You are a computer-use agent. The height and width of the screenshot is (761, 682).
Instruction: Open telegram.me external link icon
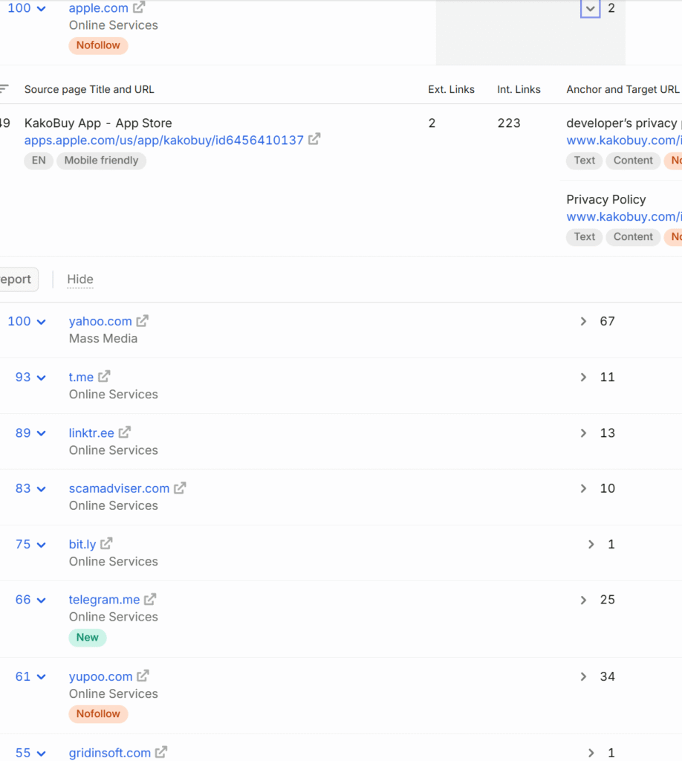(x=150, y=600)
